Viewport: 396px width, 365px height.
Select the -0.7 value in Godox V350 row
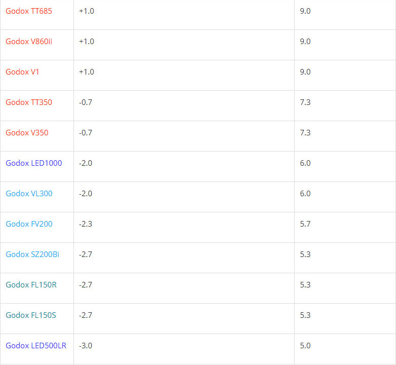pos(86,133)
